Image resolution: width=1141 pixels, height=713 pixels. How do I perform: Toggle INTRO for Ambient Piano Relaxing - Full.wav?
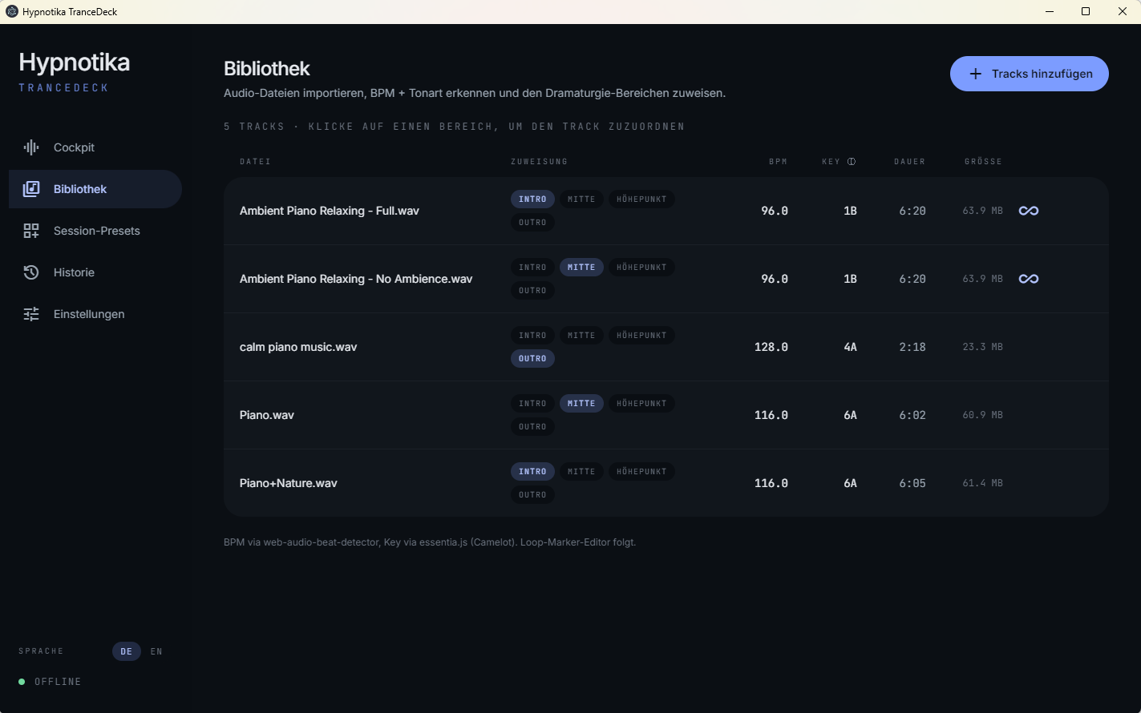pos(532,199)
